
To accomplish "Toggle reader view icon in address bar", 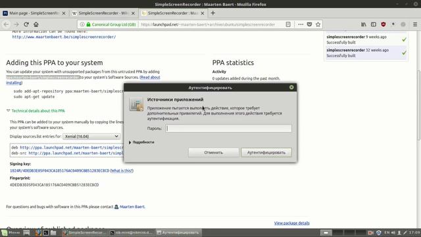I will 288,24.
